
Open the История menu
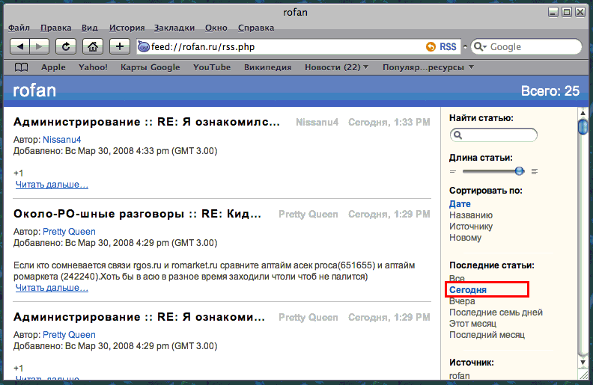(127, 28)
